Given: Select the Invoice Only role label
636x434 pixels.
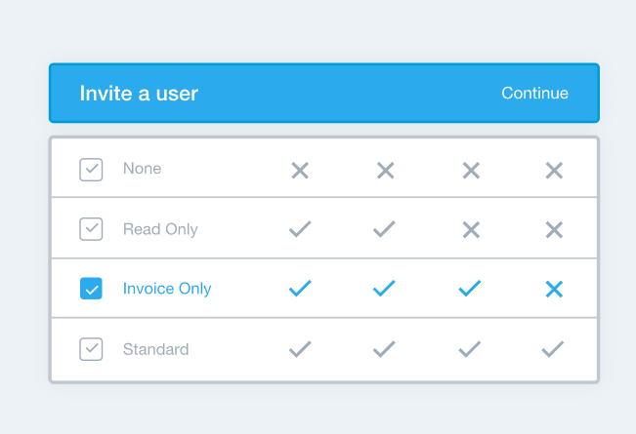Looking at the screenshot, I should (167, 289).
